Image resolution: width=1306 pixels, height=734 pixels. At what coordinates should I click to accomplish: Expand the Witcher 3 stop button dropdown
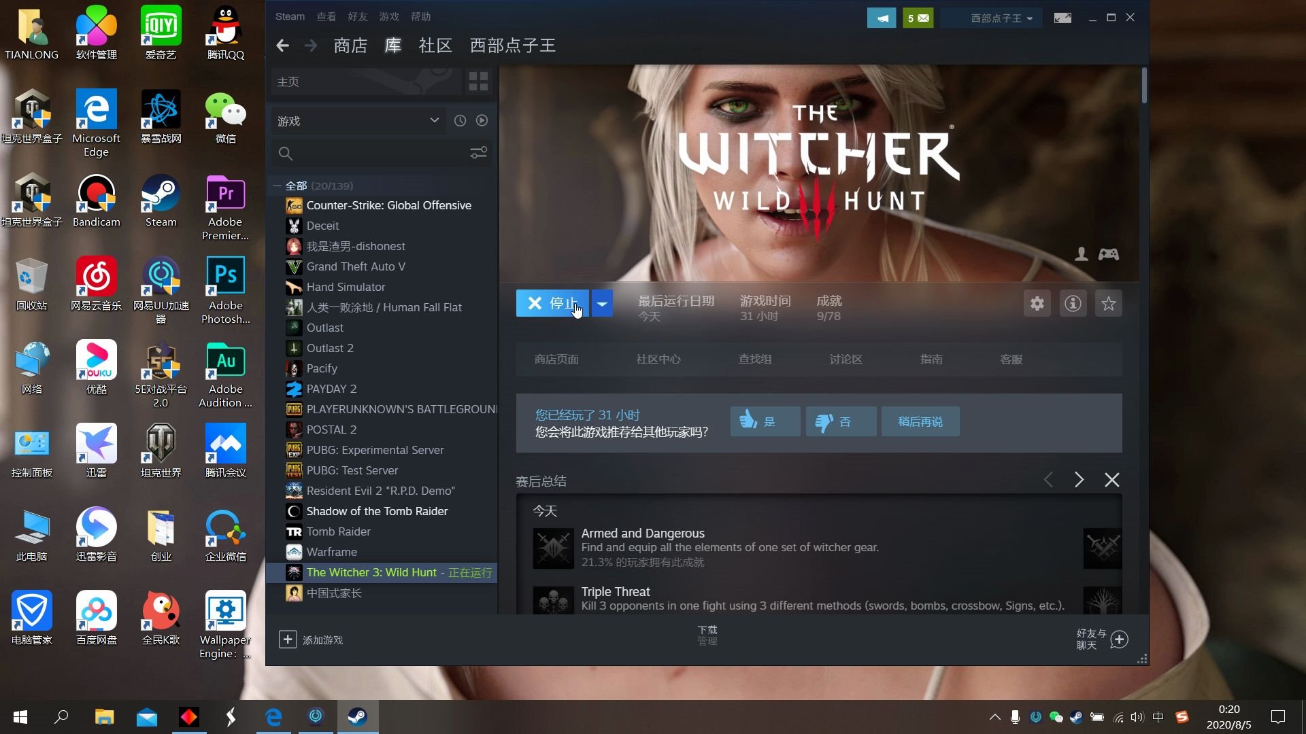click(601, 303)
